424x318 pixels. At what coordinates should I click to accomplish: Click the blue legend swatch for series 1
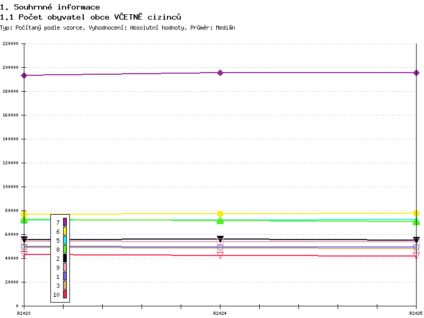point(65,276)
